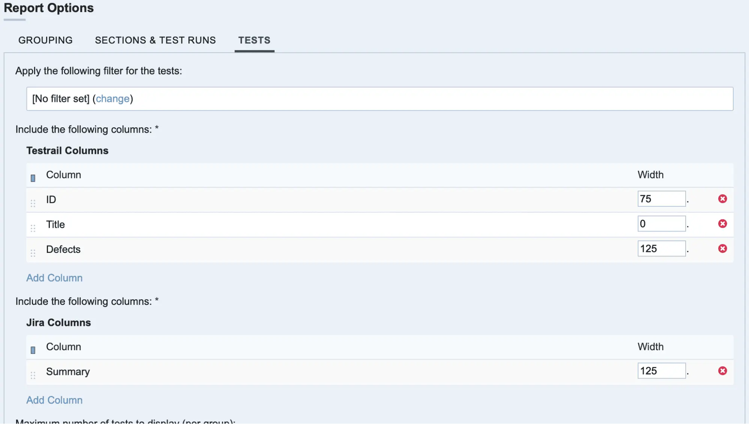Image resolution: width=749 pixels, height=424 pixels.
Task: Click the Report Options heading
Action: [x=49, y=8]
